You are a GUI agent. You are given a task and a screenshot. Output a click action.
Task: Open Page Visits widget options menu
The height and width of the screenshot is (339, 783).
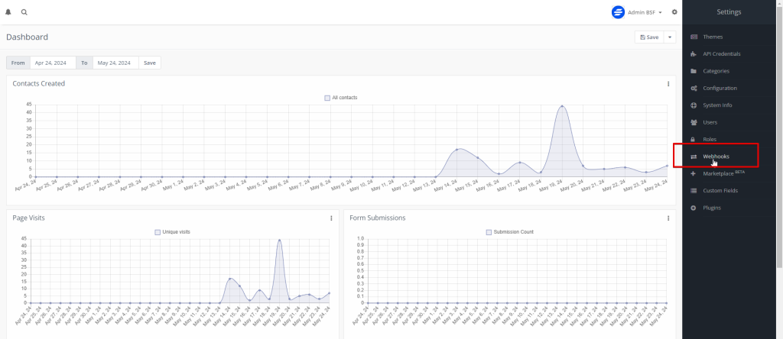(x=331, y=218)
